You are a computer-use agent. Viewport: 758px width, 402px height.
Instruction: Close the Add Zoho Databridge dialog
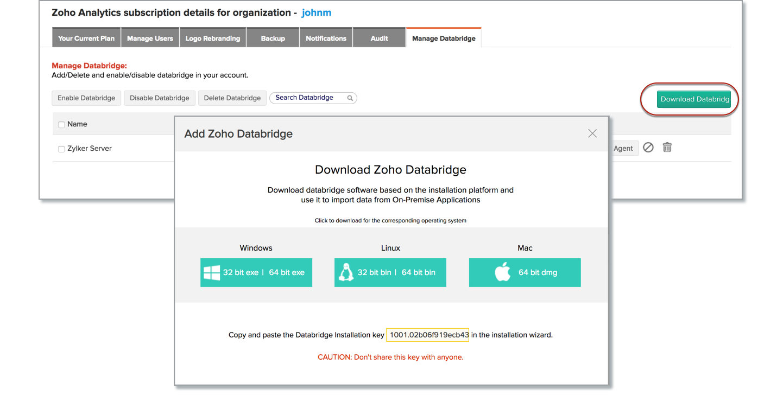coord(592,133)
